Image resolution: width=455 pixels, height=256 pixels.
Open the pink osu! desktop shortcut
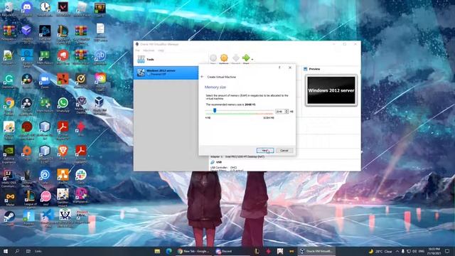tap(45, 198)
